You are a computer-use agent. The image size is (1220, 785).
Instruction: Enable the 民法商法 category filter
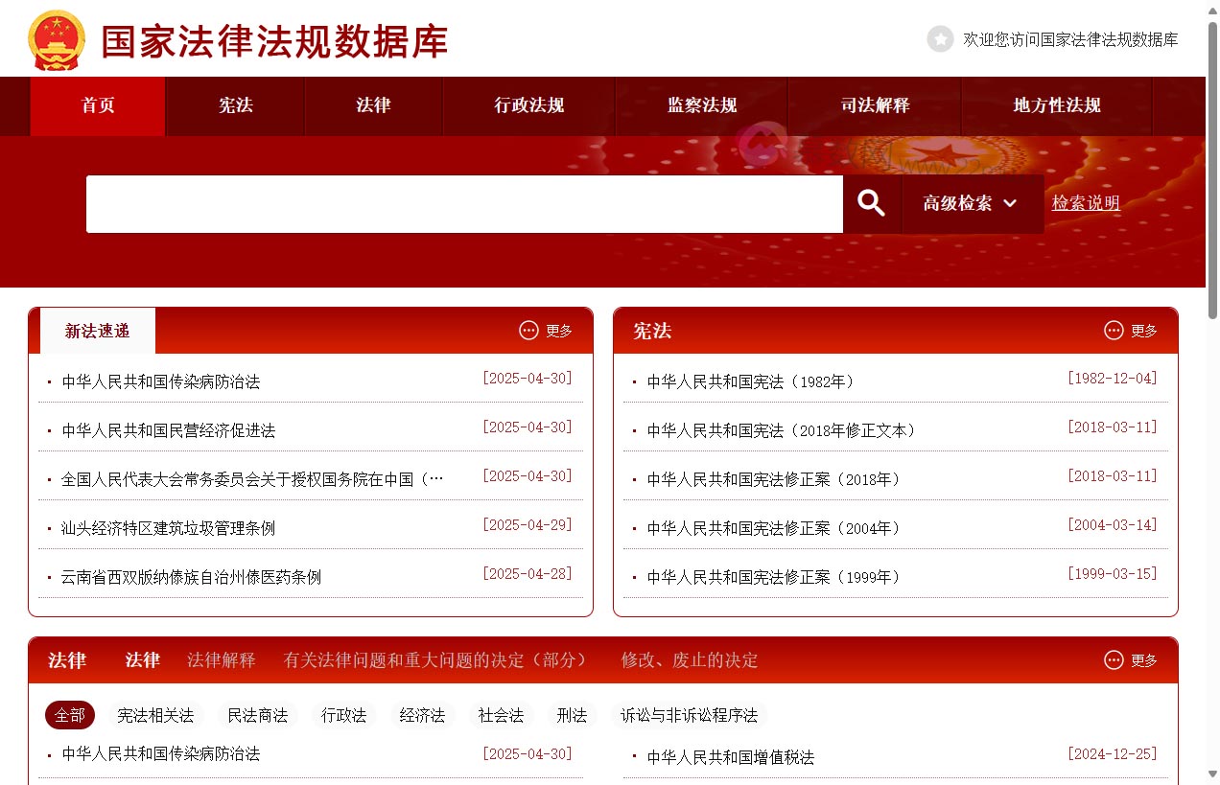258,715
